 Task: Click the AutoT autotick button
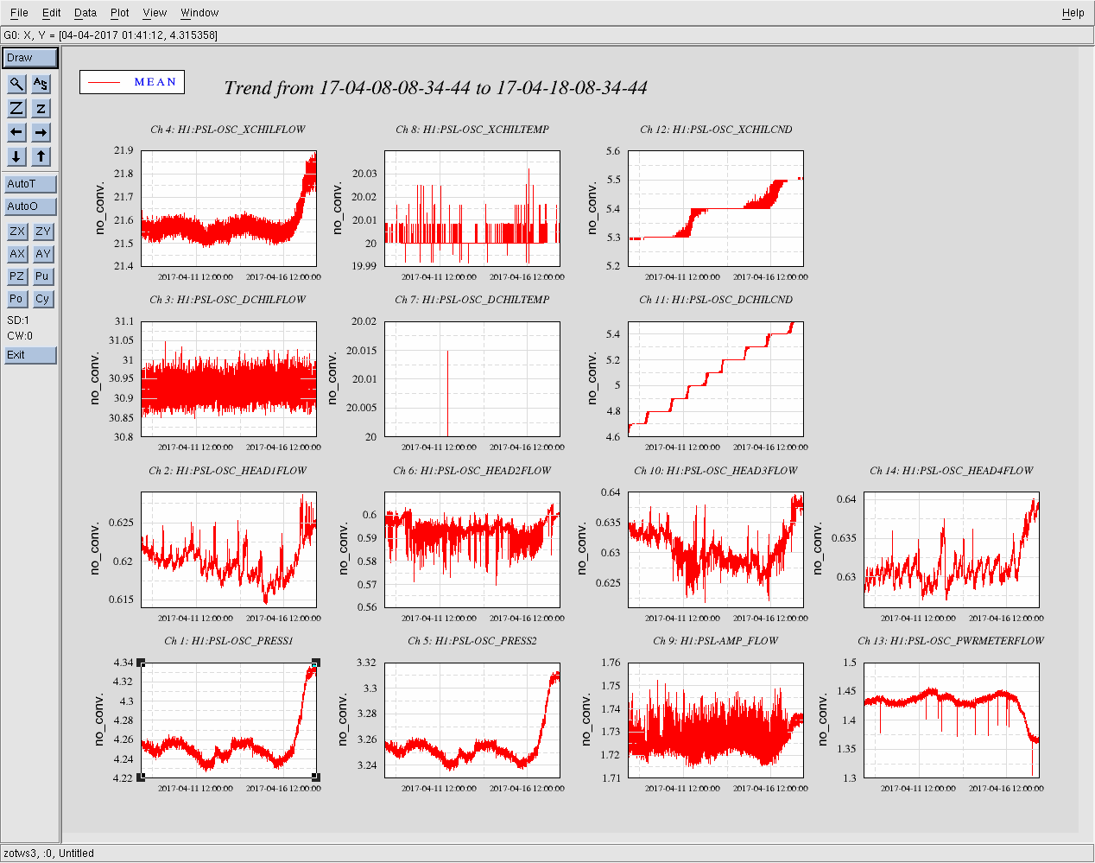30,184
